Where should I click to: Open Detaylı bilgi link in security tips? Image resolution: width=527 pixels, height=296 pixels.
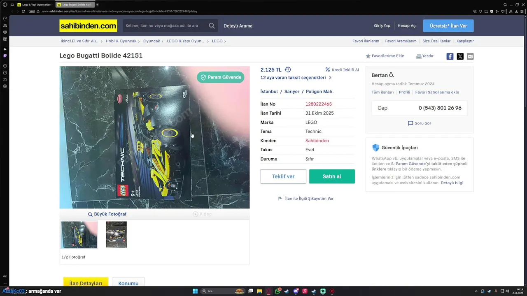452,183
